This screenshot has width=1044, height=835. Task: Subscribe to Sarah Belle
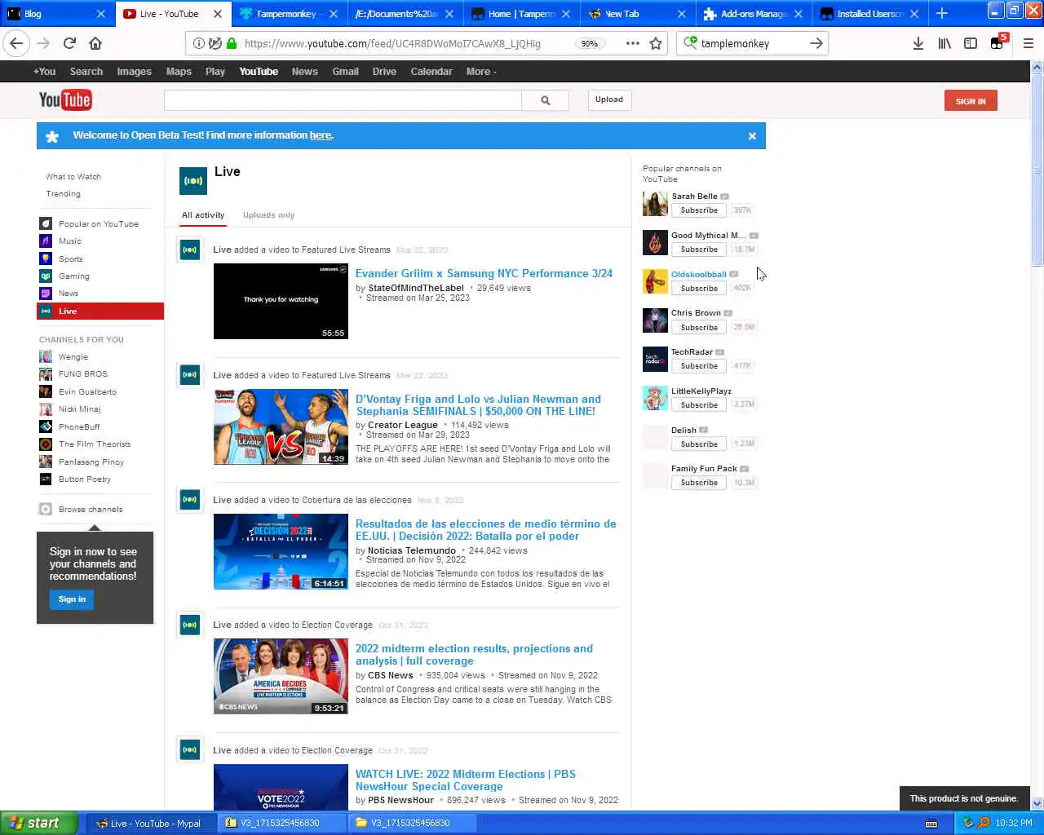pyautogui.click(x=699, y=210)
